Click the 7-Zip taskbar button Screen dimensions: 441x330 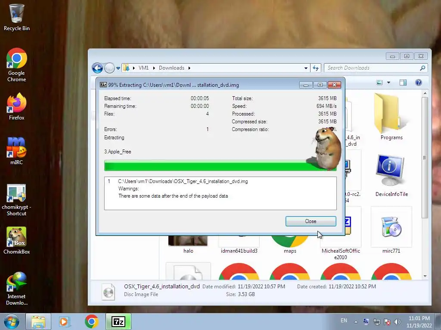(118, 321)
